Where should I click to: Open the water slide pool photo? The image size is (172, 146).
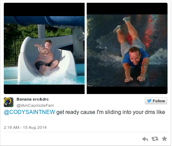coord(44,48)
